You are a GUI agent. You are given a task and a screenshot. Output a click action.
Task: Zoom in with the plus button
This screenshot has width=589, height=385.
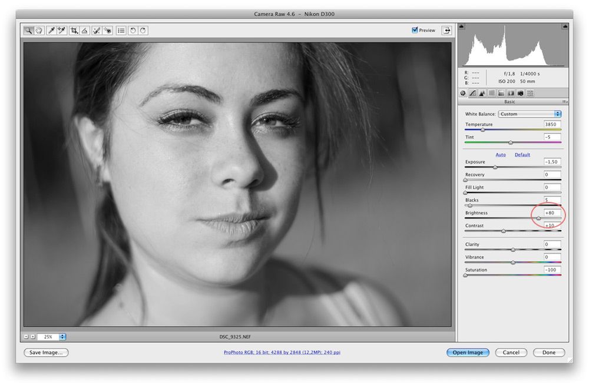(32, 337)
